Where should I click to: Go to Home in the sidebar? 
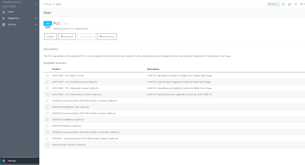(11, 12)
